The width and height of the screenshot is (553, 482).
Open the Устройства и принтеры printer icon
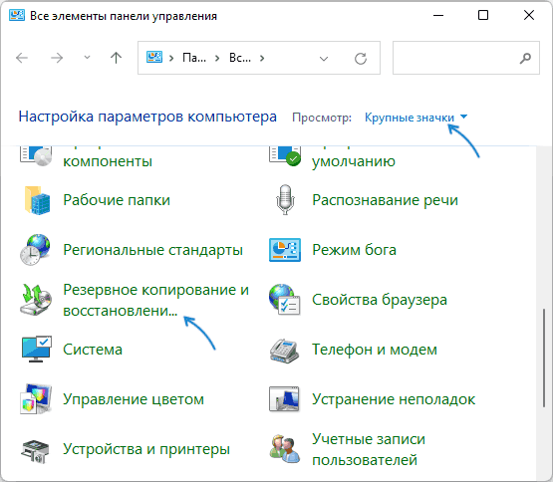tap(35, 451)
